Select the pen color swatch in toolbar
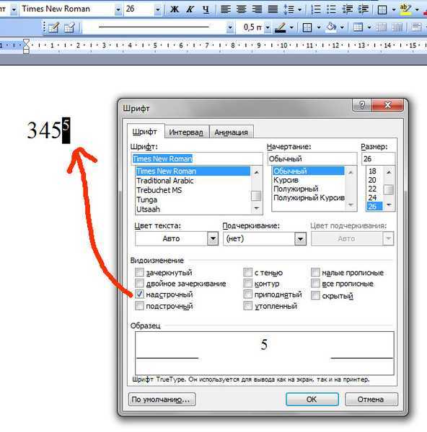Image resolution: width=427 pixels, height=432 pixels. [281, 27]
